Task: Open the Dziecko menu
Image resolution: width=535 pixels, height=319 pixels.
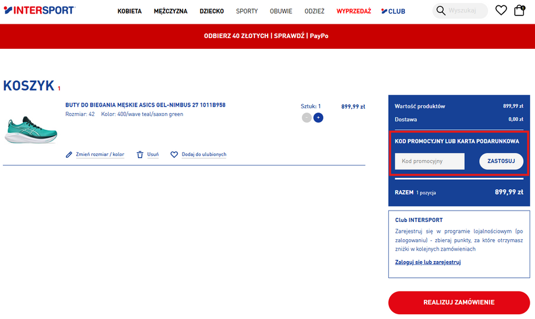Action: click(x=212, y=11)
